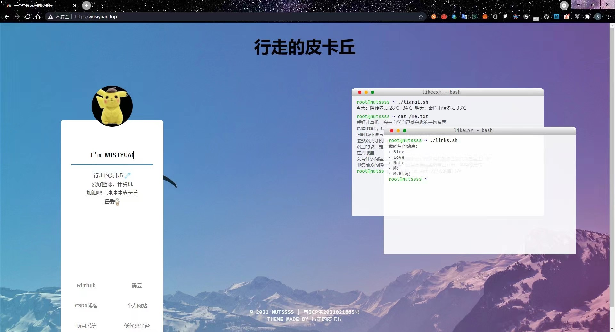Click the Pikachu avatar image
The height and width of the screenshot is (332, 615).
112,106
